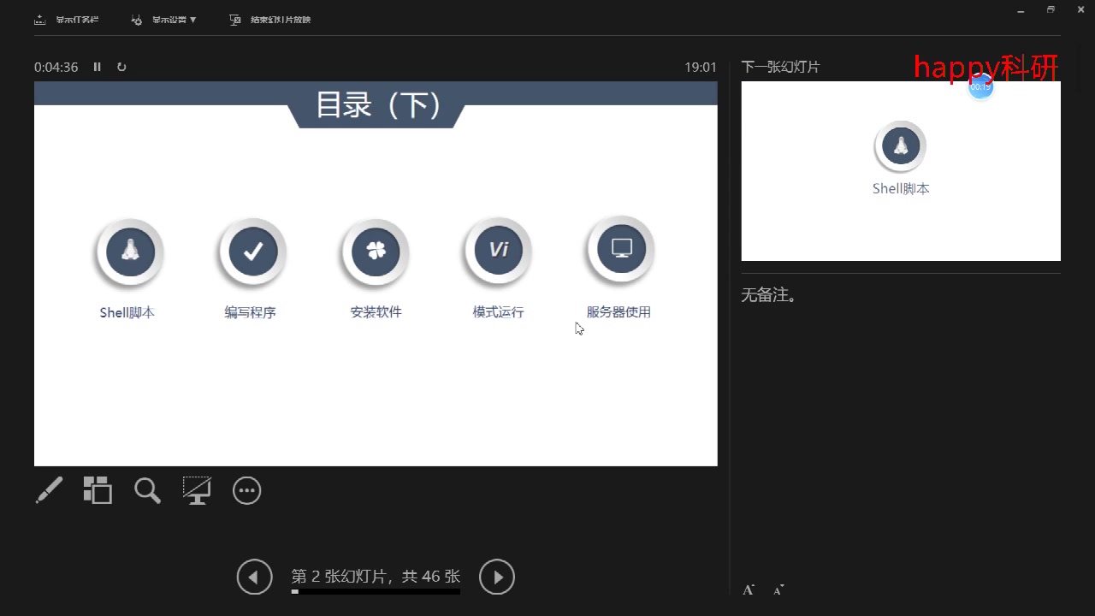Increase the notes font size
This screenshot has width=1095, height=616.
(x=747, y=589)
